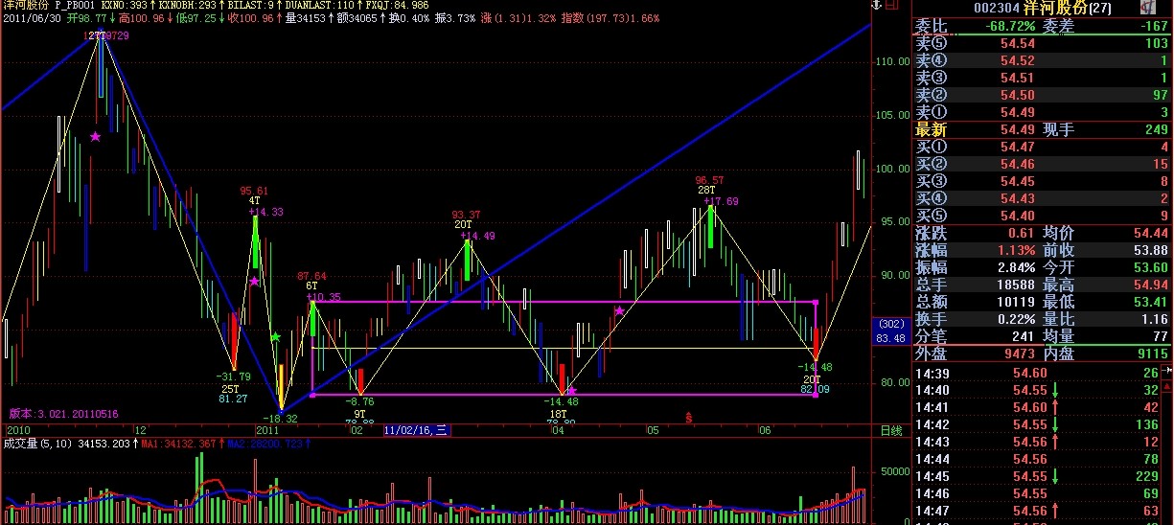Click the 均价 54.44 value
Viewport: 1174px width, 525px height.
click(x=1149, y=233)
